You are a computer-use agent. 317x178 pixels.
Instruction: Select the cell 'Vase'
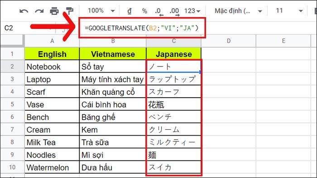pyautogui.click(x=52, y=104)
